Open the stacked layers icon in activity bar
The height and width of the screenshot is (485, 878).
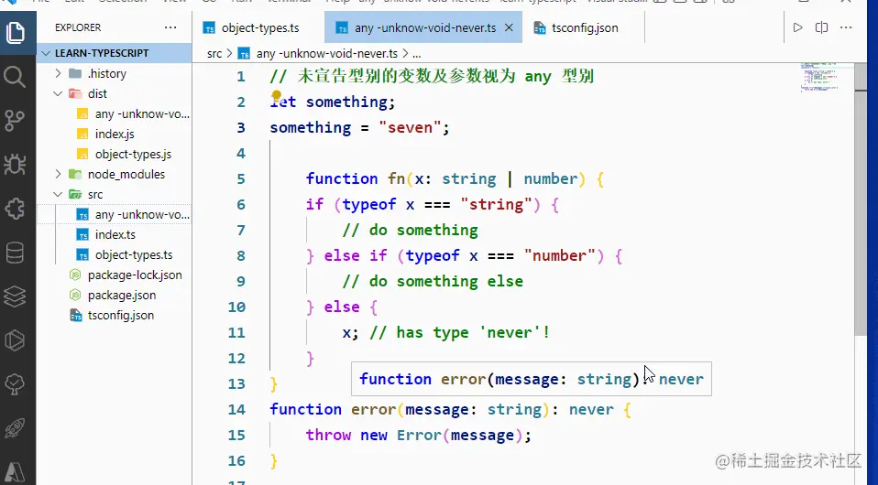15,296
